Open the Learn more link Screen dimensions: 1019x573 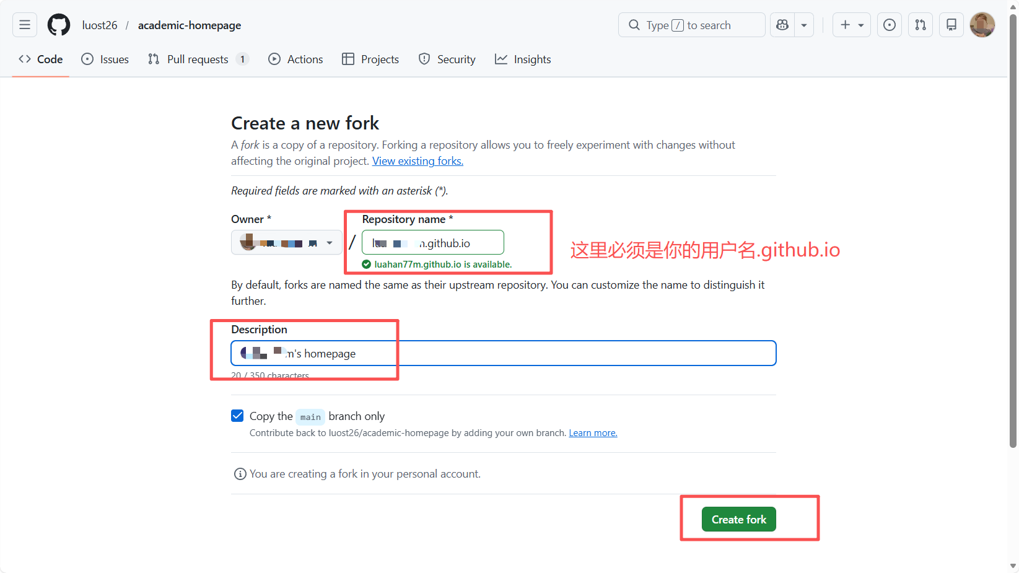click(593, 433)
